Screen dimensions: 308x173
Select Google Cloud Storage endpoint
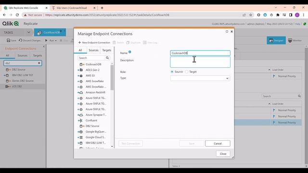pyautogui.click(x=95, y=137)
